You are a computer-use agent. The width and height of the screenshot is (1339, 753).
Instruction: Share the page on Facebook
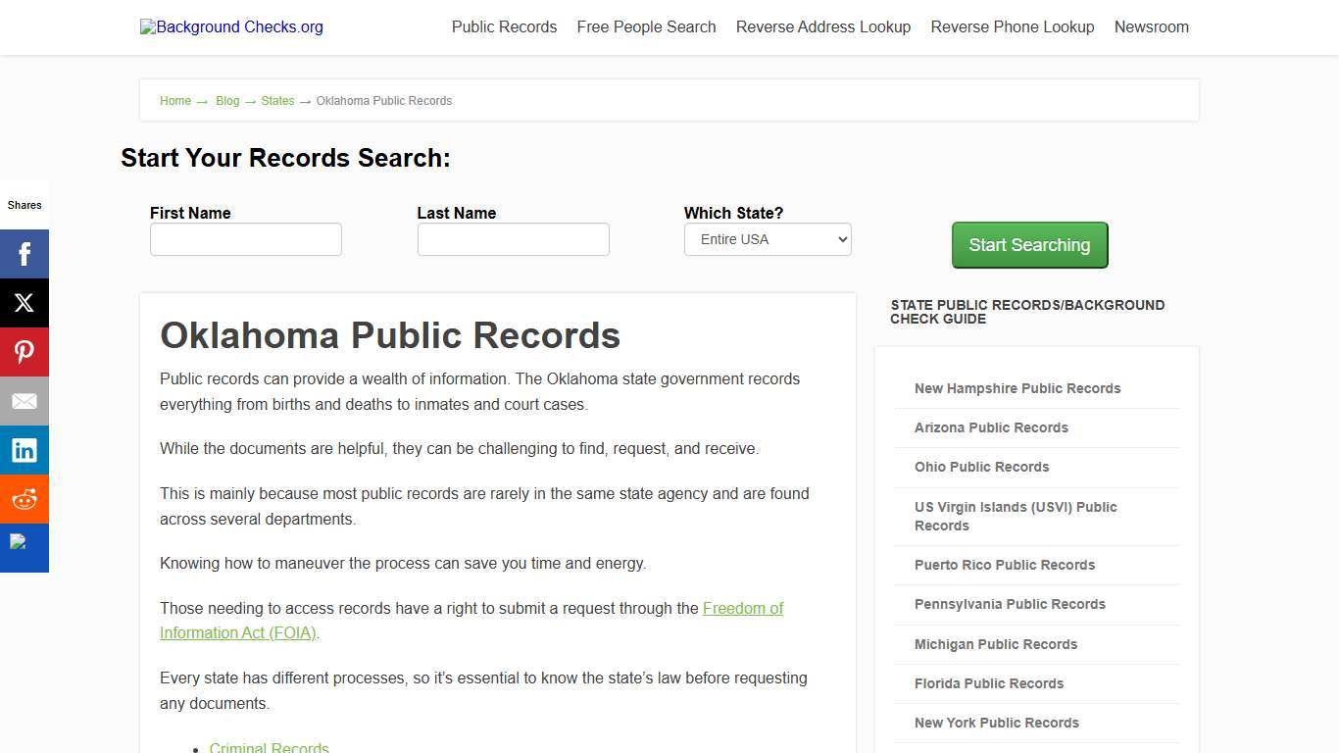25,253
